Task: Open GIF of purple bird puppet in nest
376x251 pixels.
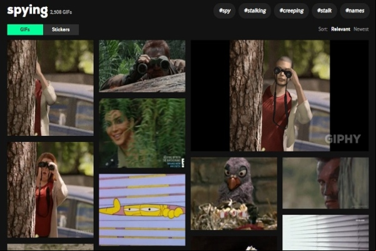Action: click(x=234, y=193)
